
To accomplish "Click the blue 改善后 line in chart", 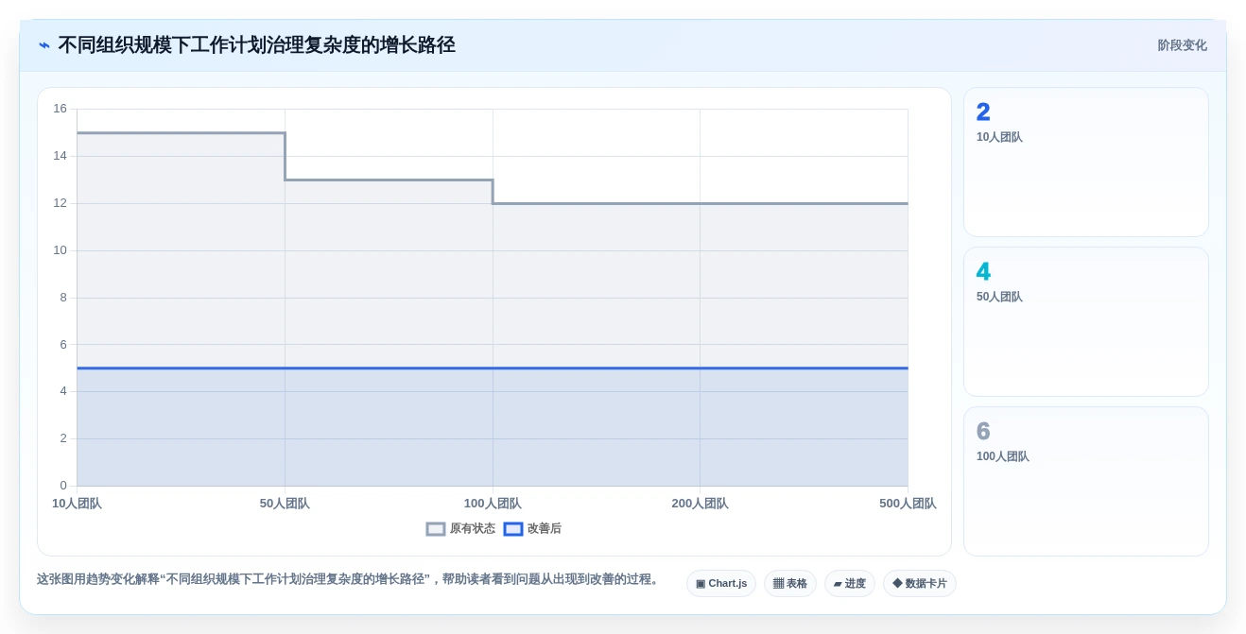I will pyautogui.click(x=493, y=368).
